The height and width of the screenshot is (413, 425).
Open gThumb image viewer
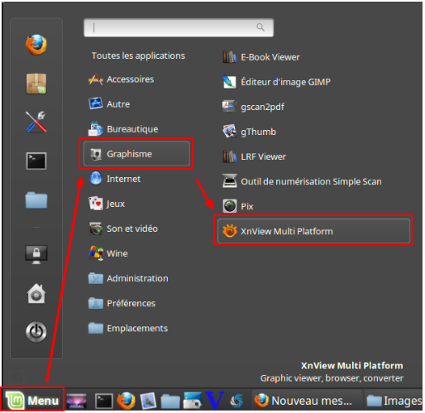coord(249,132)
